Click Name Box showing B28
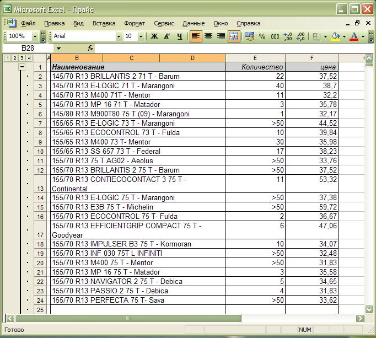Viewport: 376px width, 338px height. coord(28,48)
